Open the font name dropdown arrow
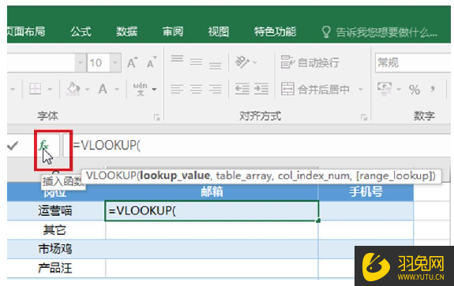The width and height of the screenshot is (454, 286). (80, 62)
